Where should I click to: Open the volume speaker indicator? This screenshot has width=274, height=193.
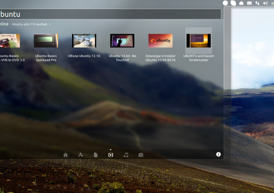tap(265, 3)
